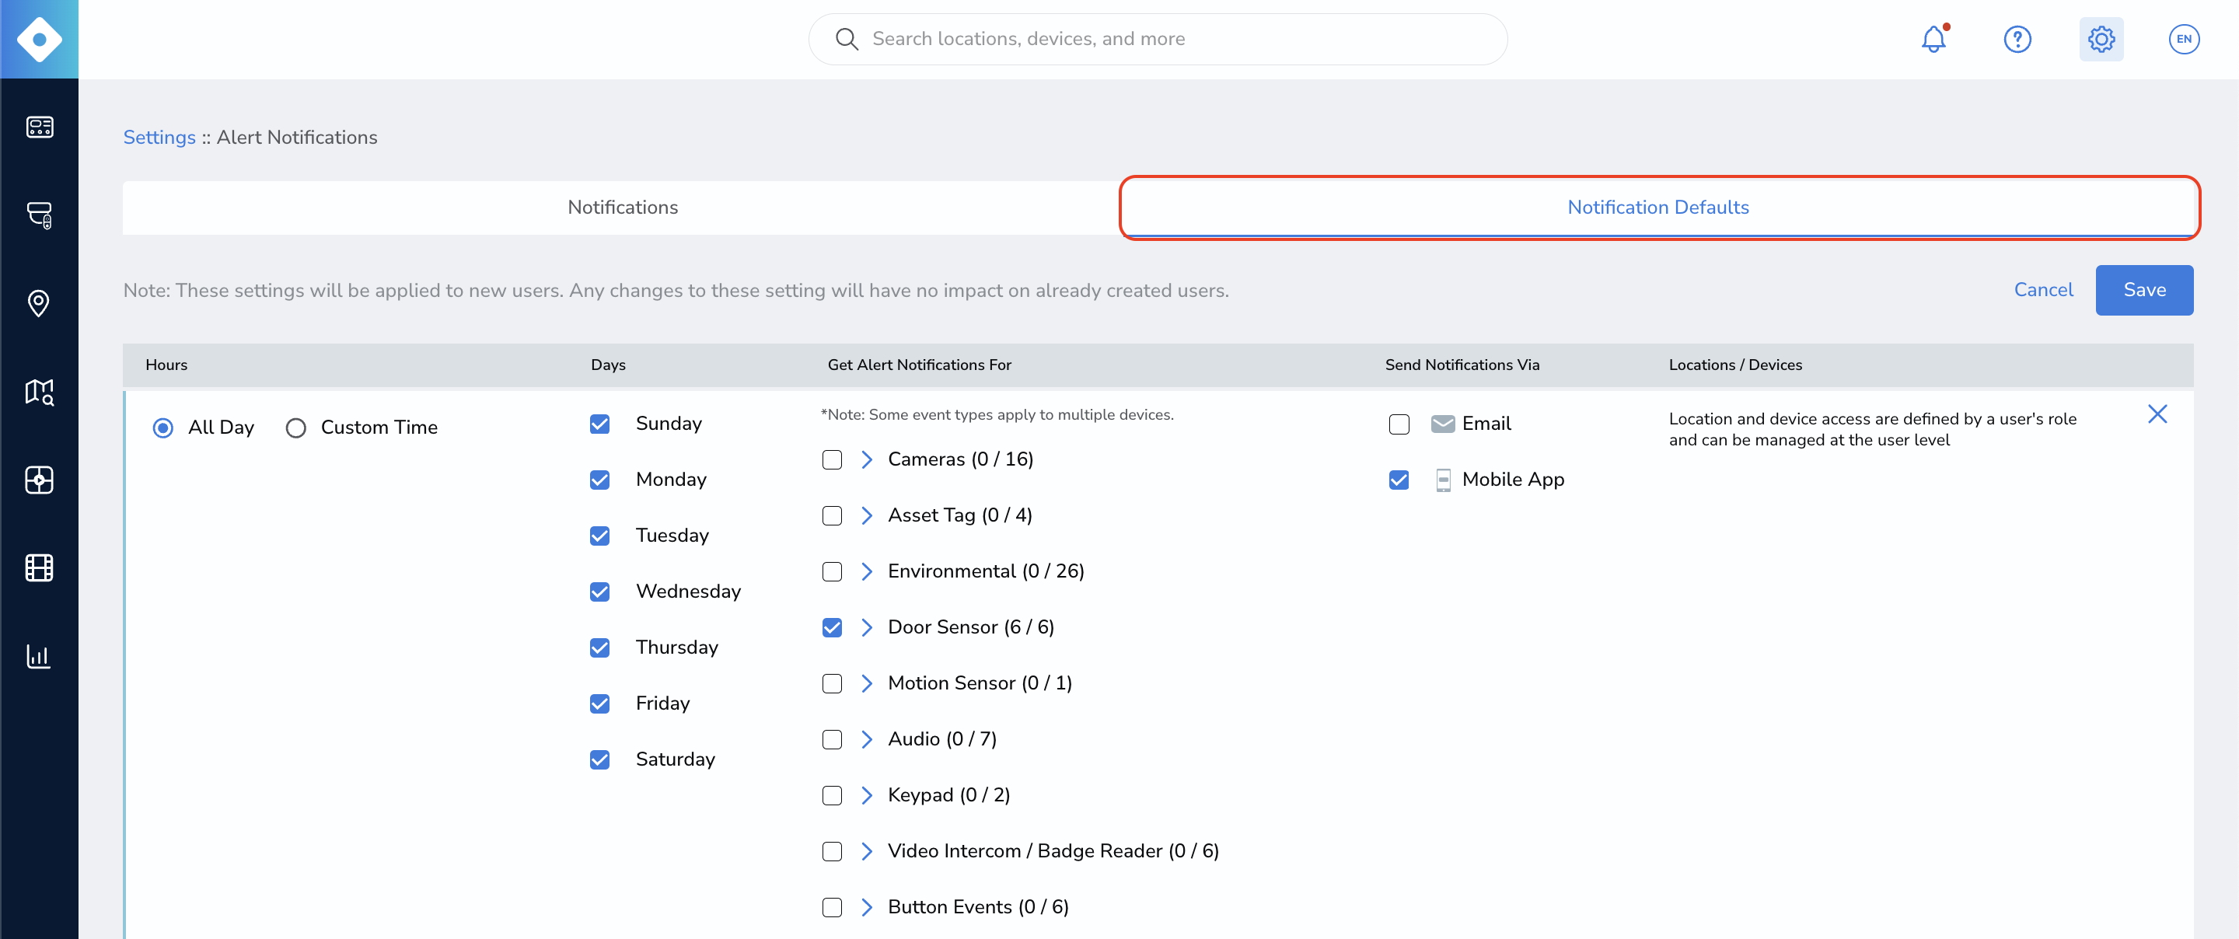Click the Get Alert Notifications For header
Viewport: 2239px width, 939px height.
[x=920, y=365]
